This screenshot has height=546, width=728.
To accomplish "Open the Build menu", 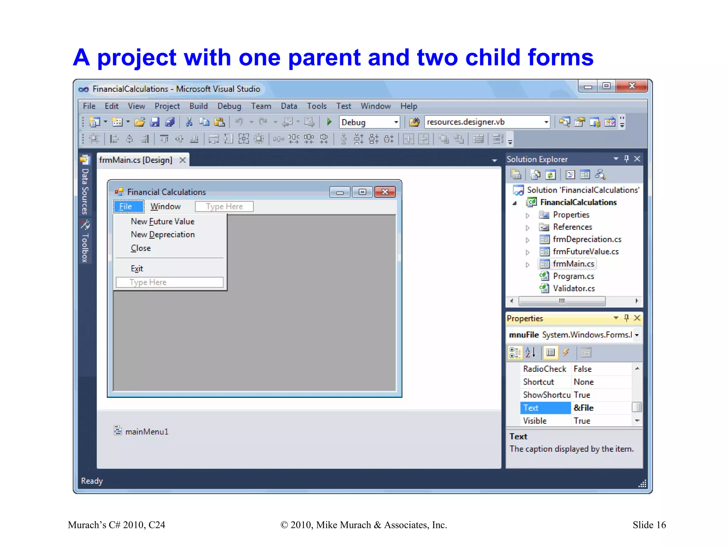I will coord(198,106).
